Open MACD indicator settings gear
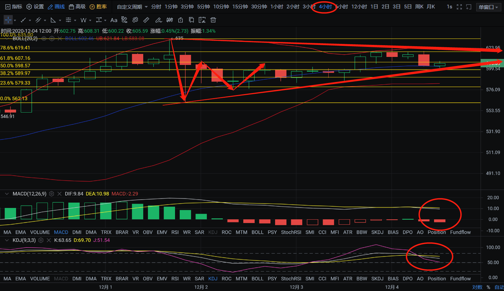The width and height of the screenshot is (504, 291). [x=52, y=194]
